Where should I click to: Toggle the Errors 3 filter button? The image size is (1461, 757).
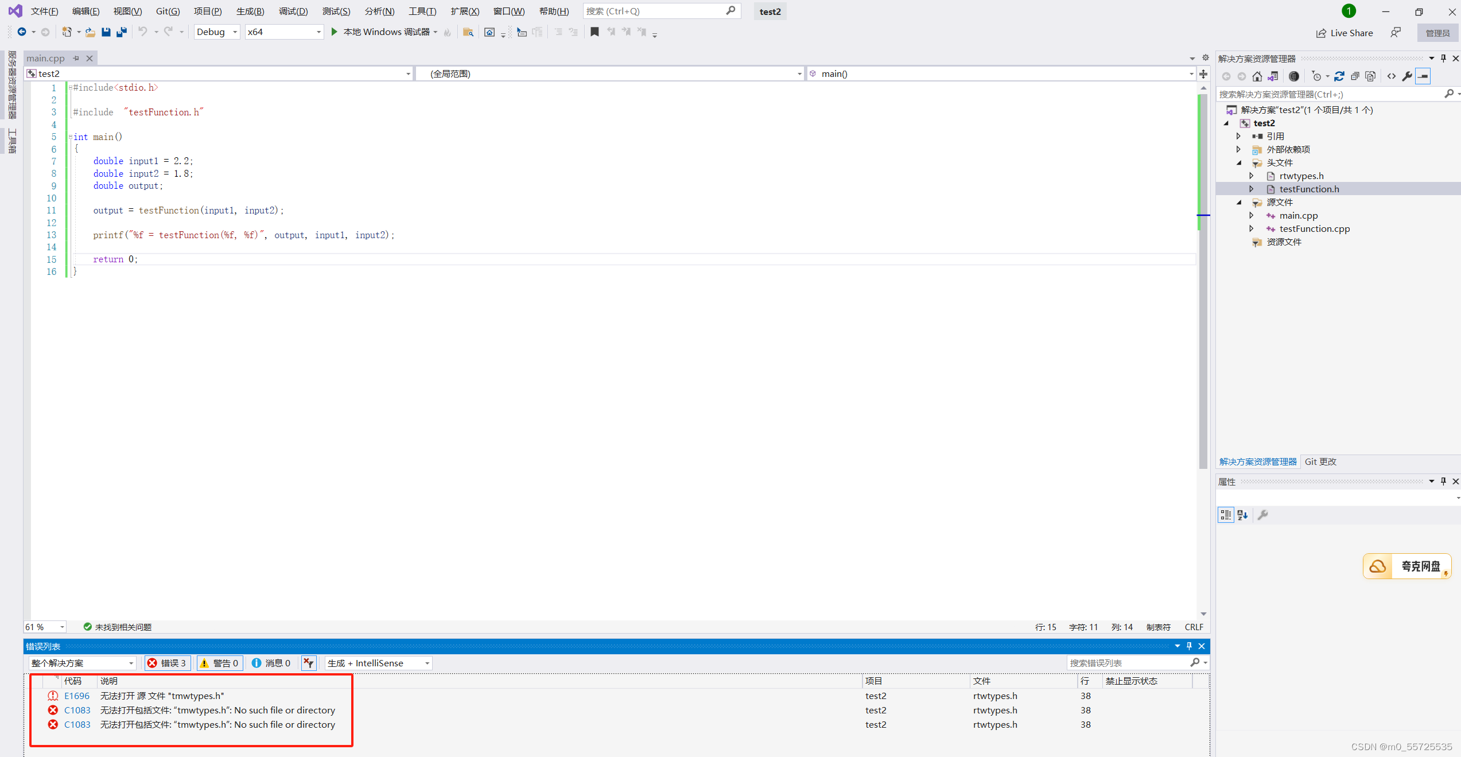click(x=168, y=663)
